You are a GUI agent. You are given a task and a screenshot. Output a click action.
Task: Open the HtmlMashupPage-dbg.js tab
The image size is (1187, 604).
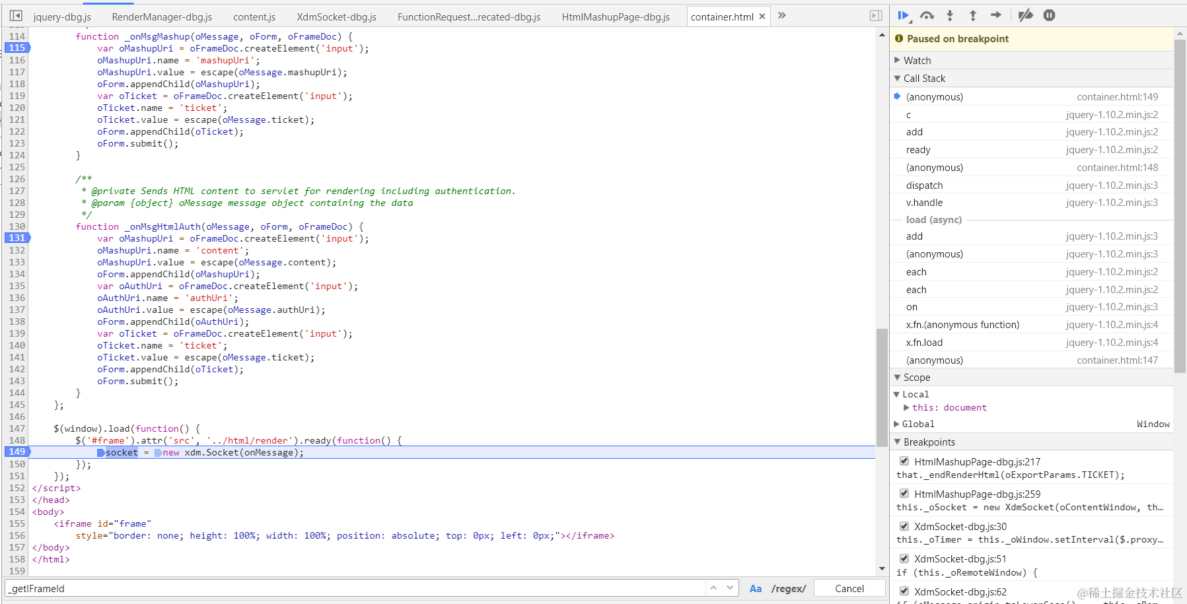click(x=616, y=17)
